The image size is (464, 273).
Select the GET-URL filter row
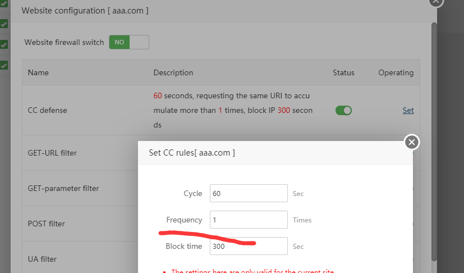click(x=52, y=153)
